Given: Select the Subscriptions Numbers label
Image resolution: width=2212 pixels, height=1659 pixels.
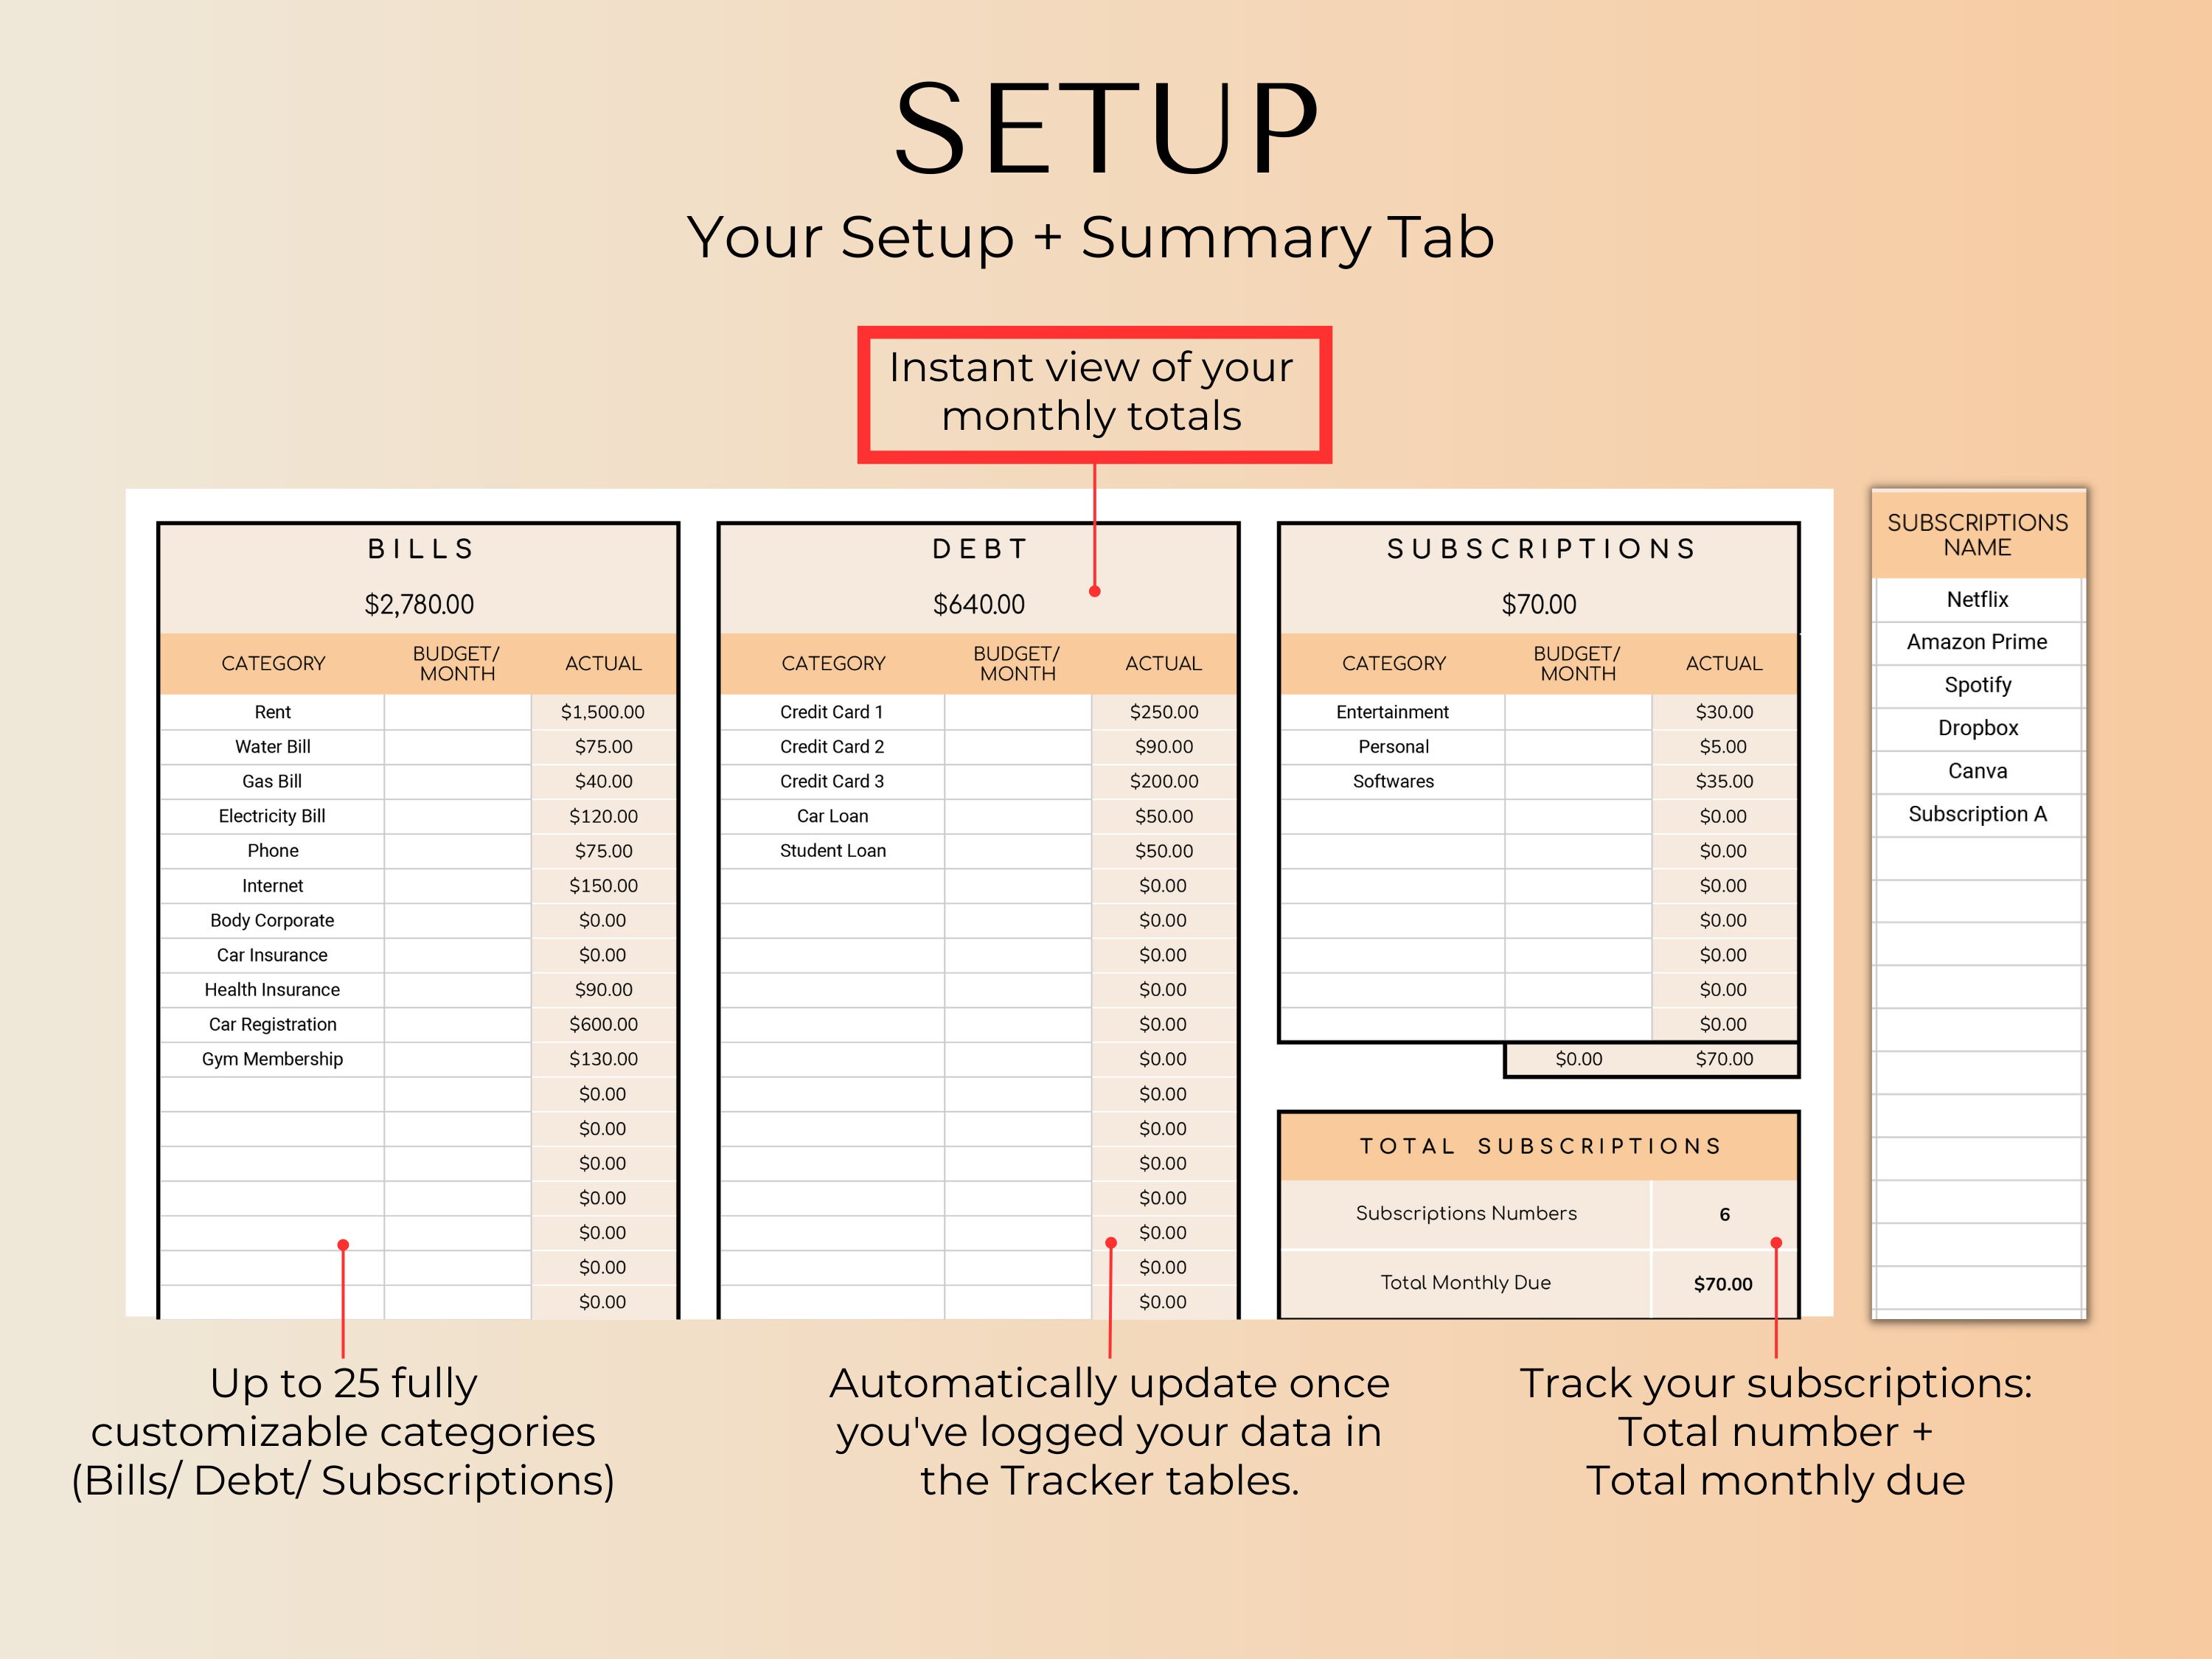Looking at the screenshot, I should coord(1466,1214).
